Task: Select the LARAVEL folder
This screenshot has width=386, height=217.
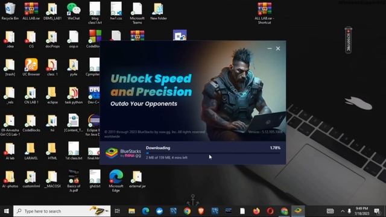Action: (31, 151)
